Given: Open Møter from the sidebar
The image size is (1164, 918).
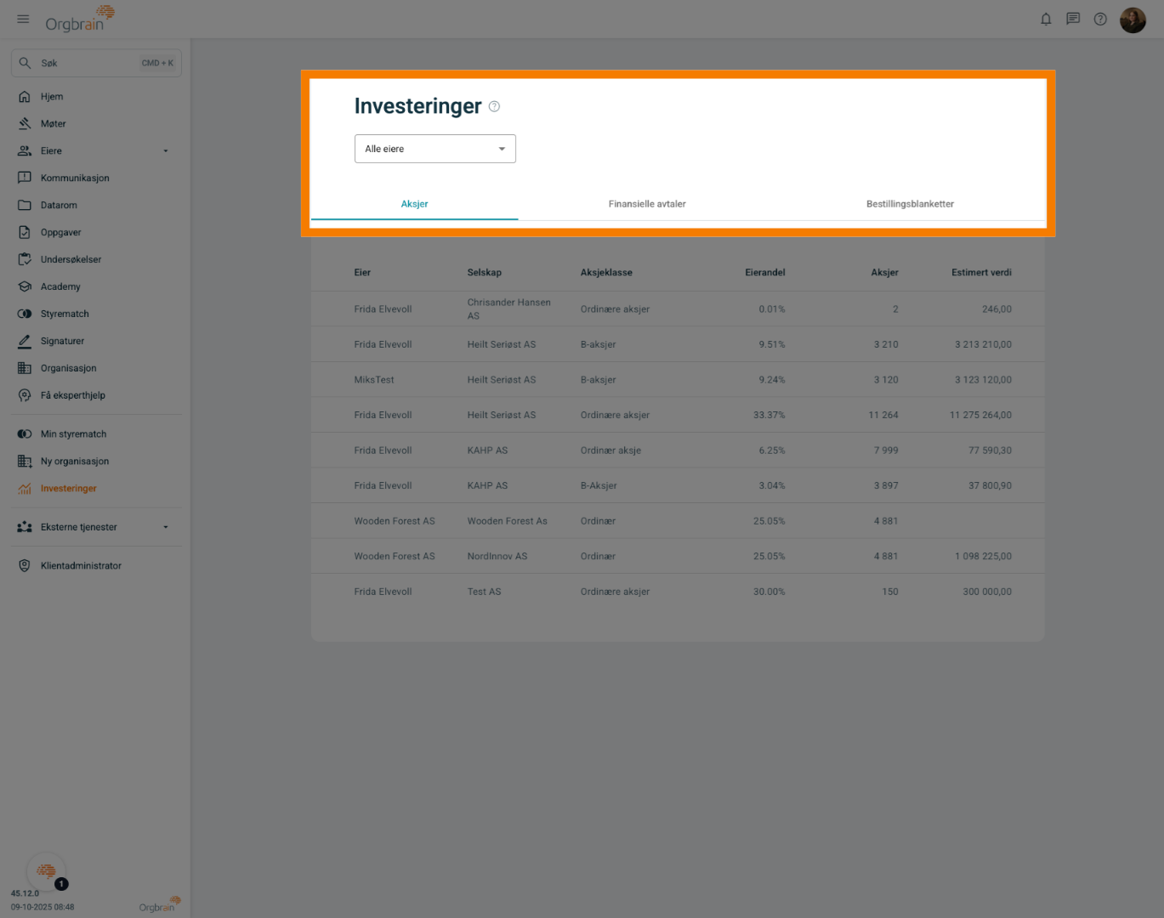Looking at the screenshot, I should pyautogui.click(x=53, y=124).
